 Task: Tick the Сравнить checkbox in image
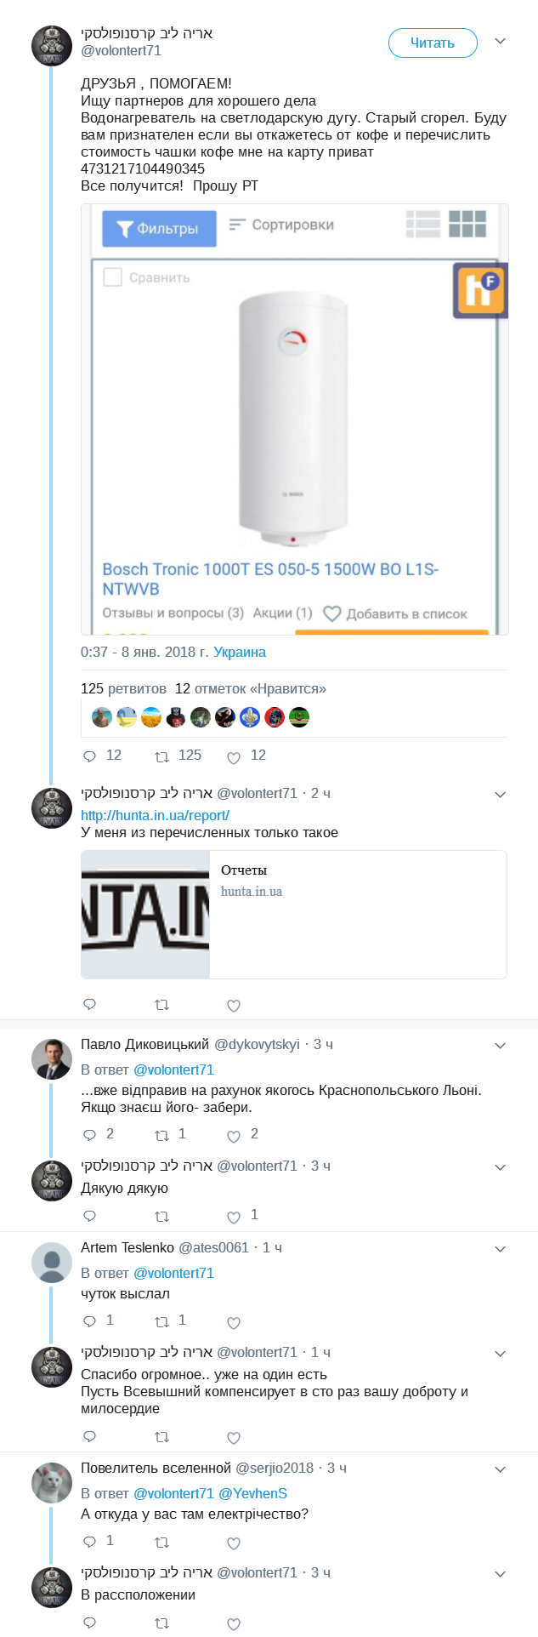click(112, 277)
